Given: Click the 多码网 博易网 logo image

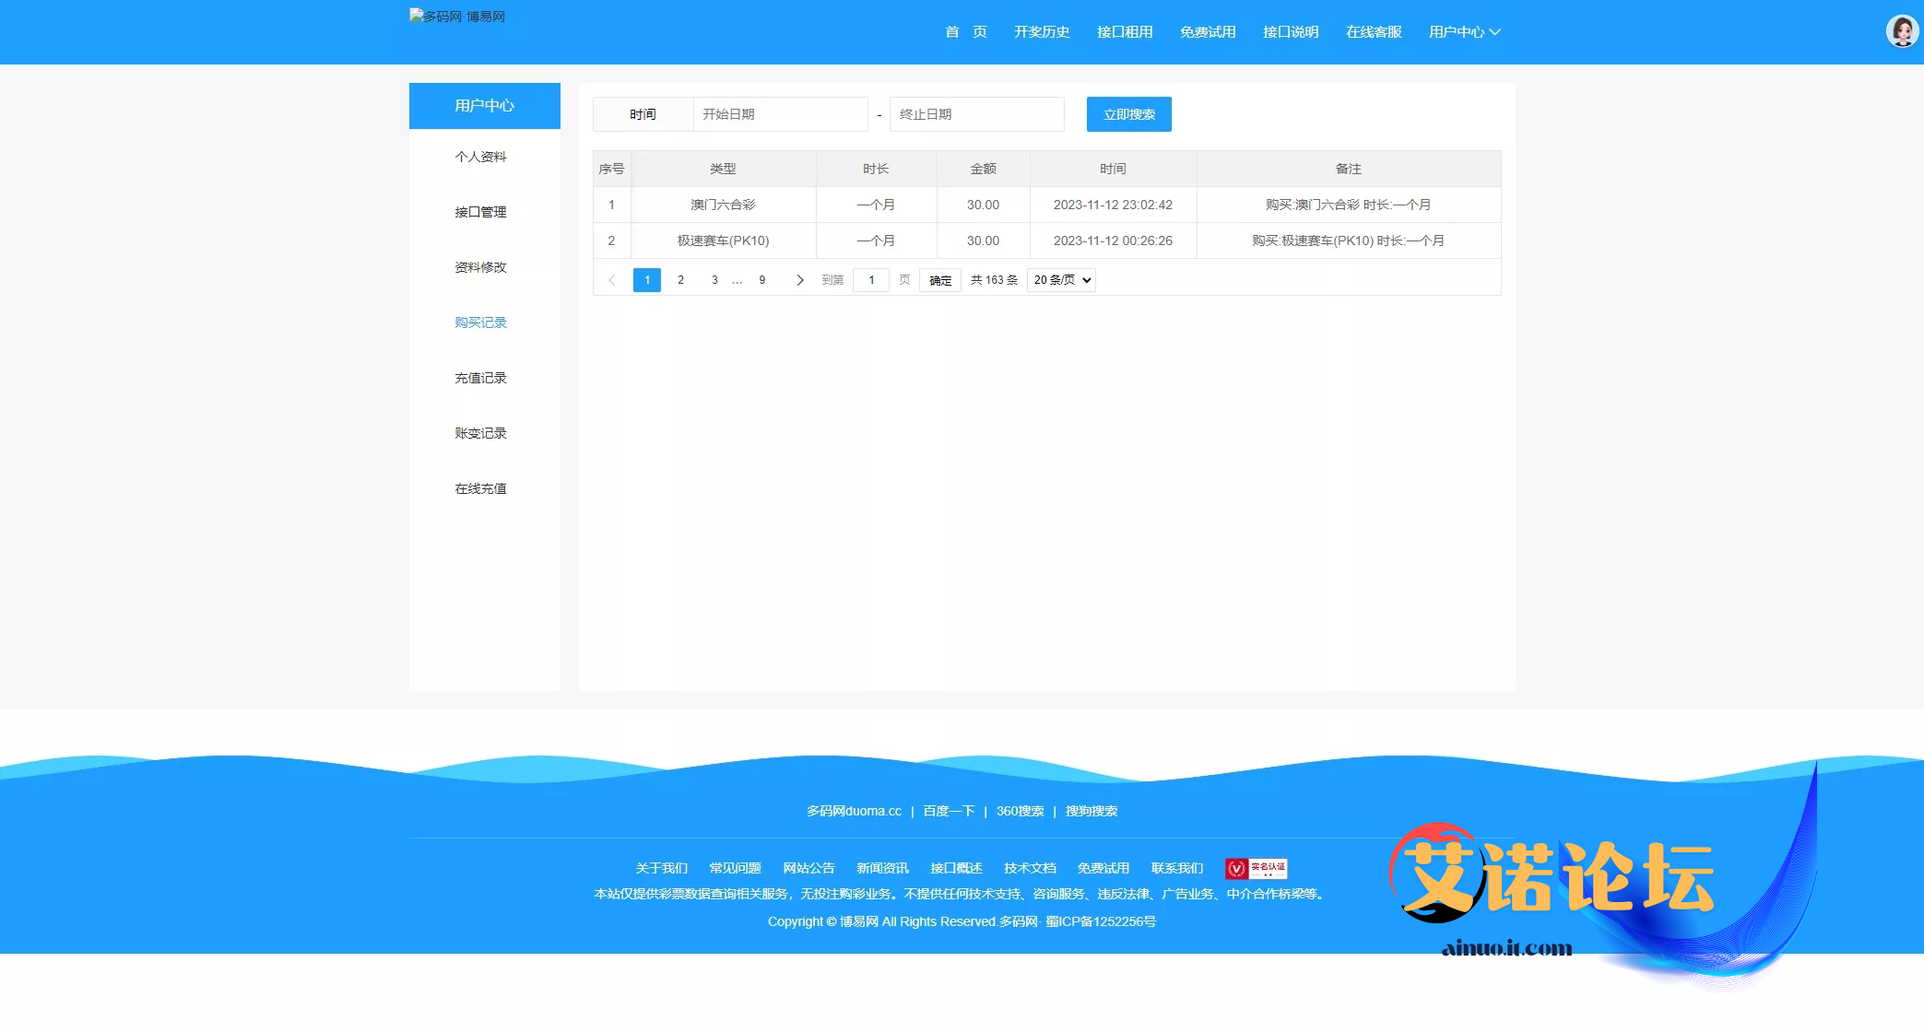Looking at the screenshot, I should click(x=457, y=17).
